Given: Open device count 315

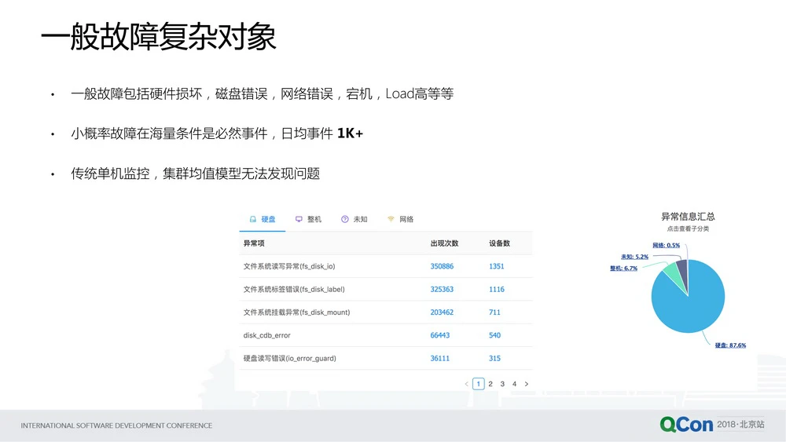Looking at the screenshot, I should coord(494,359).
